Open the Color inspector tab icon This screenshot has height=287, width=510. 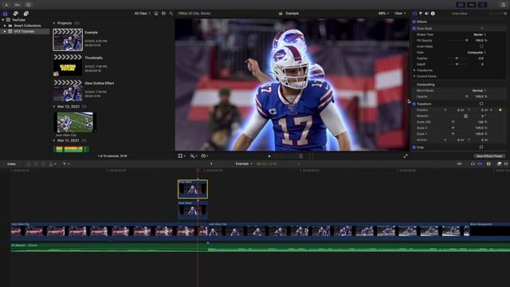[x=421, y=14]
